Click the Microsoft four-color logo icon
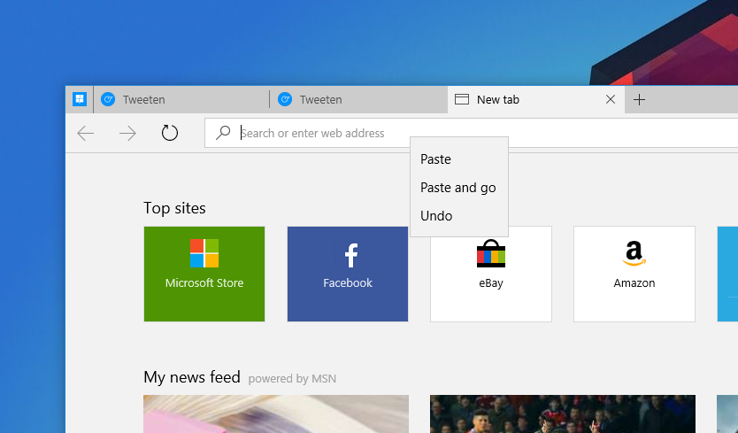The width and height of the screenshot is (738, 433). tap(204, 253)
